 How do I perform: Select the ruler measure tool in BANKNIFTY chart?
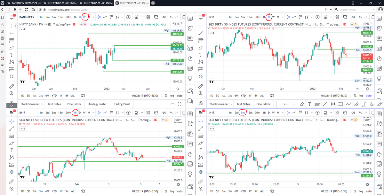(12, 86)
